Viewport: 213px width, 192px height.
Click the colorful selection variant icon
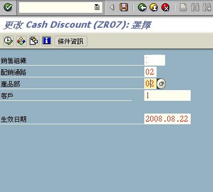pos(21,41)
